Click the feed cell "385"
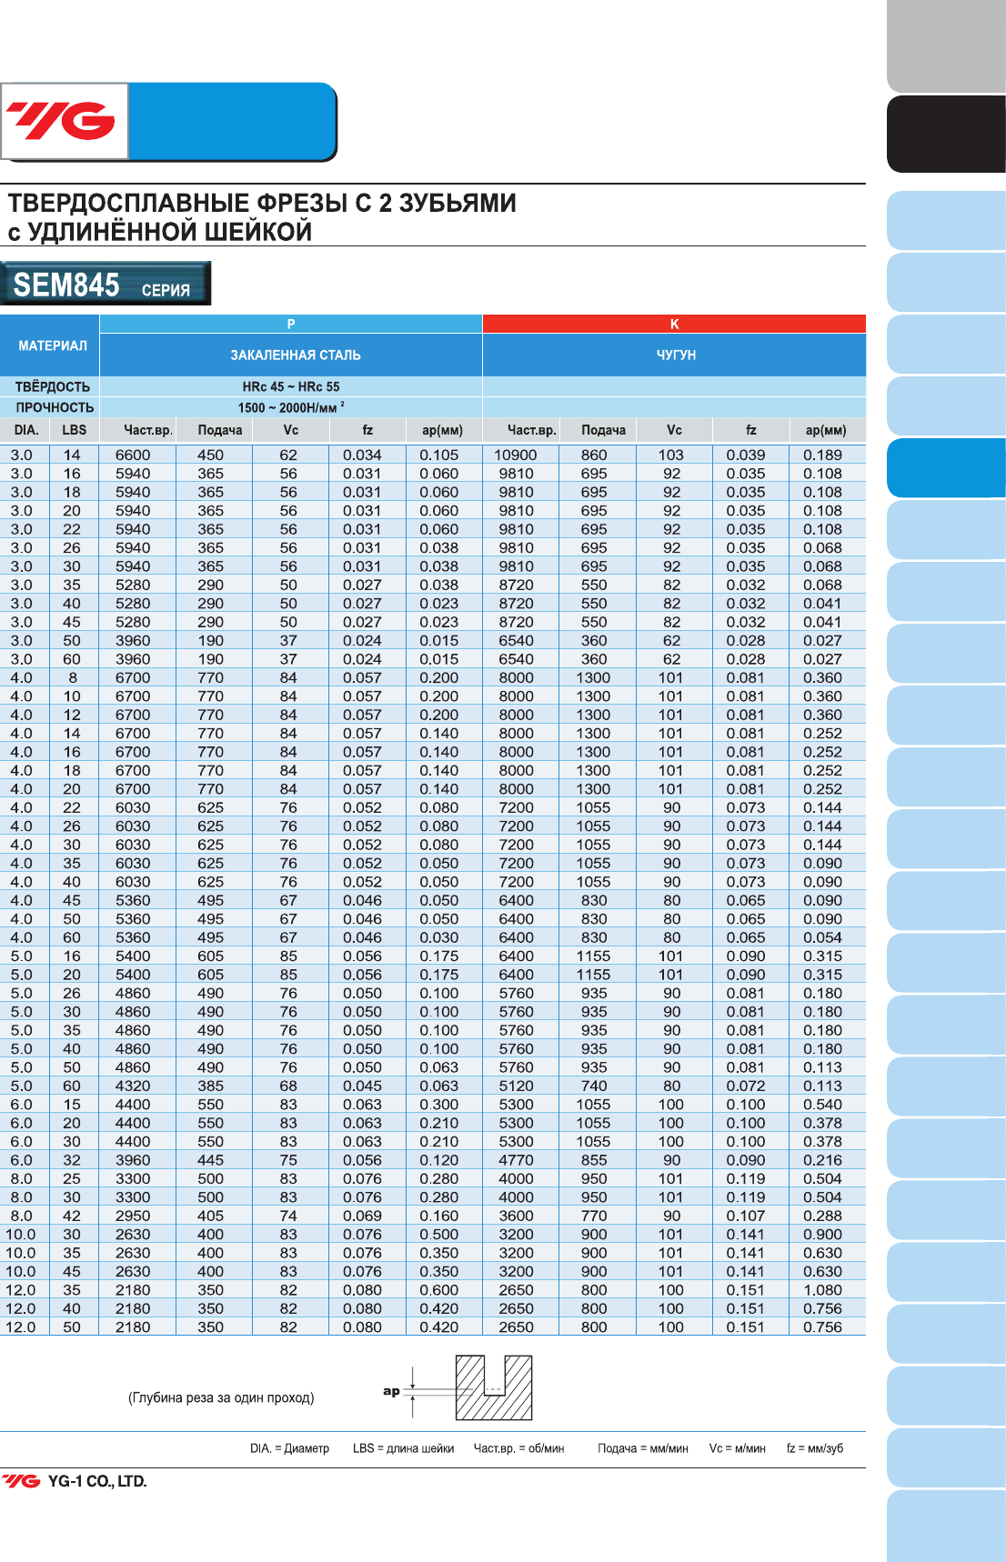This screenshot has width=1006, height=1562. (210, 1086)
